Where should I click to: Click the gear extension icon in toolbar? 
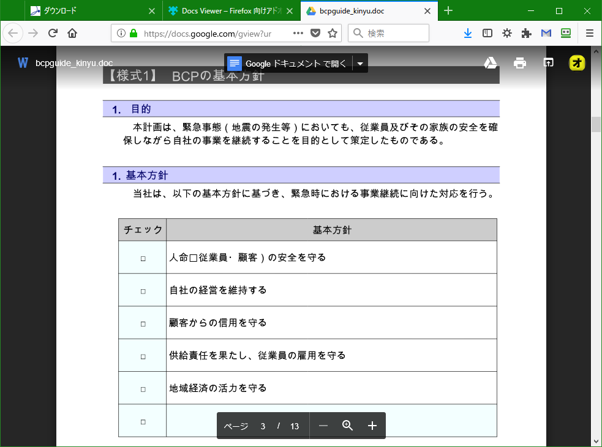(507, 34)
